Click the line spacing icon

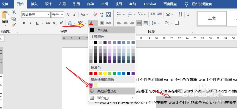[154, 23]
